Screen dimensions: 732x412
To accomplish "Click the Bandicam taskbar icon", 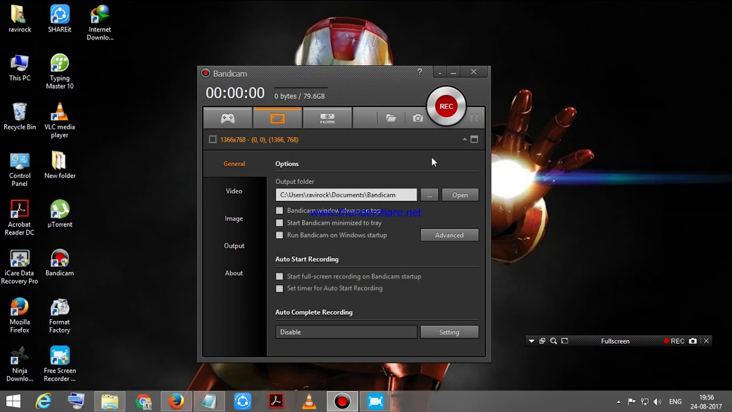I will [343, 402].
